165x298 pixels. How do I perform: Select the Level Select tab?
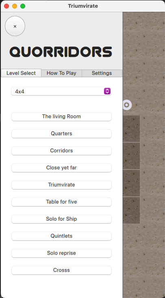pyautogui.click(x=21, y=73)
